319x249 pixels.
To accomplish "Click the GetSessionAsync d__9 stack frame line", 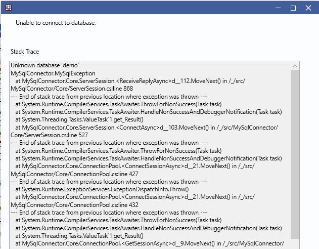I will (149, 243).
